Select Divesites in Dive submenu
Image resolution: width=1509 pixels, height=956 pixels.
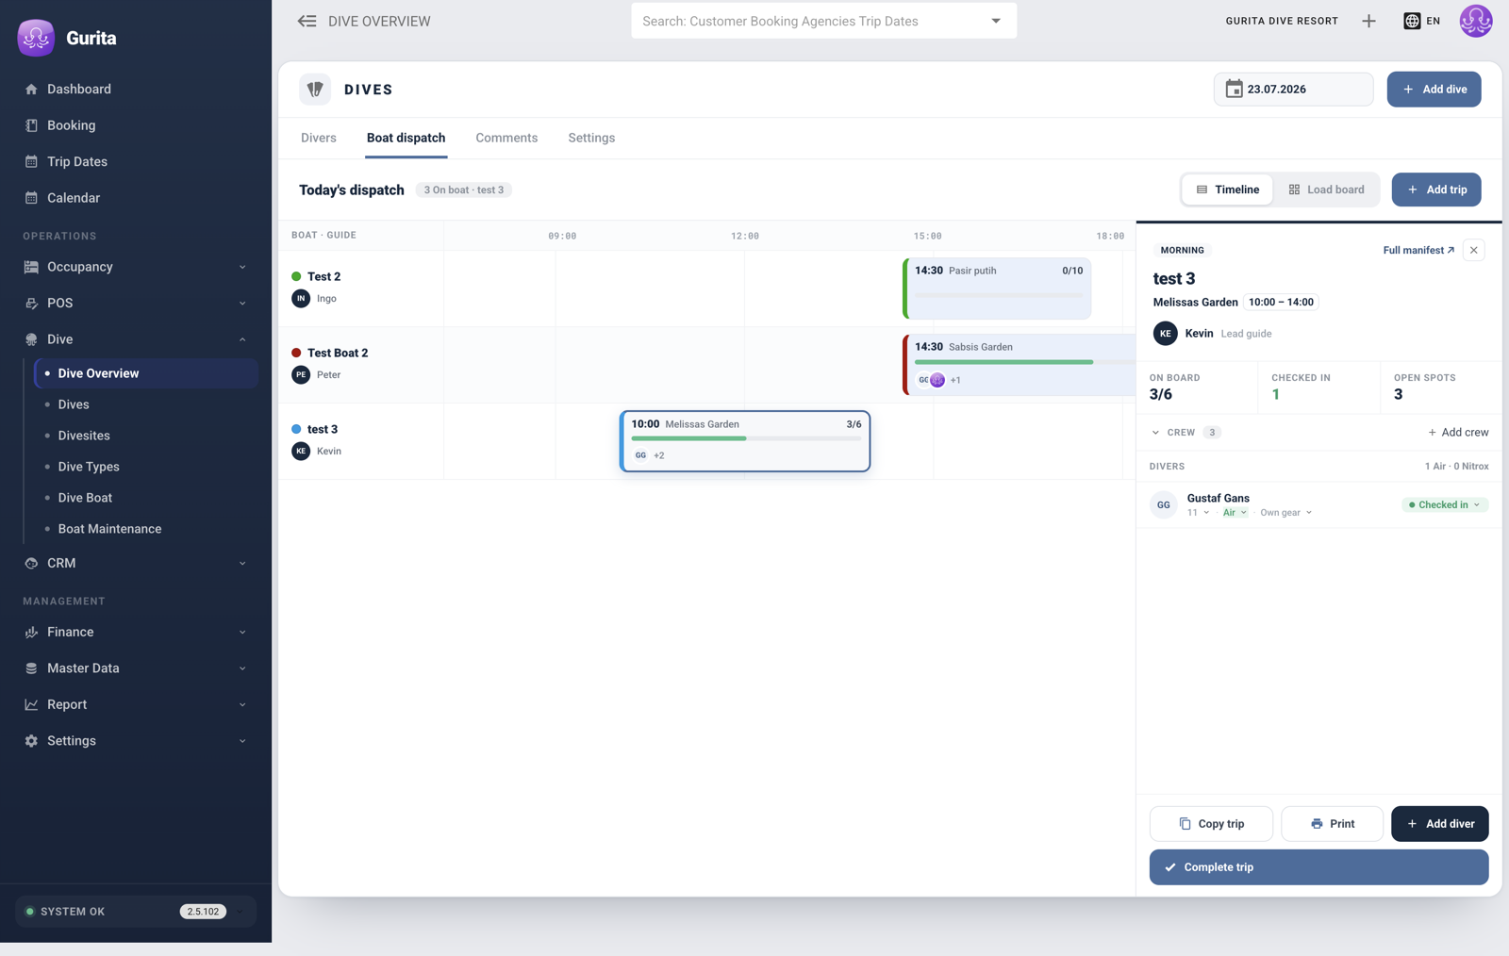pos(84,436)
